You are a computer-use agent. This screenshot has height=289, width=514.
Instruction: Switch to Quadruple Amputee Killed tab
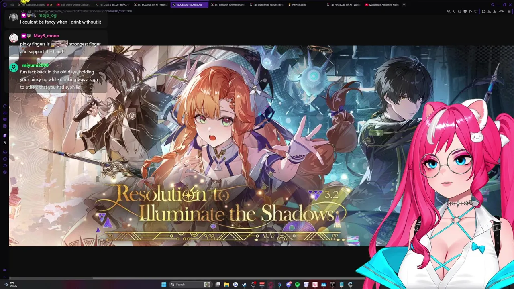(382, 5)
